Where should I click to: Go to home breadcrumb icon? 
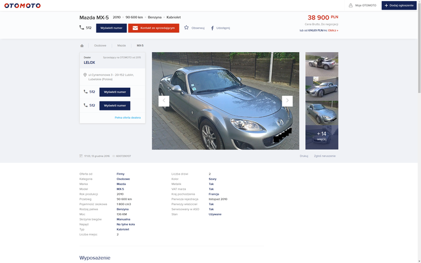pos(82,46)
